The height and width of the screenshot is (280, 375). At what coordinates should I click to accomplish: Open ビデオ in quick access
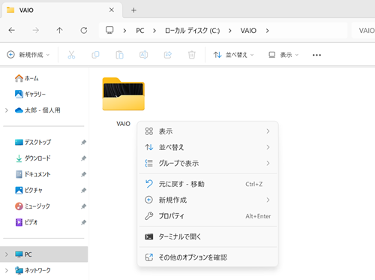[26, 222]
